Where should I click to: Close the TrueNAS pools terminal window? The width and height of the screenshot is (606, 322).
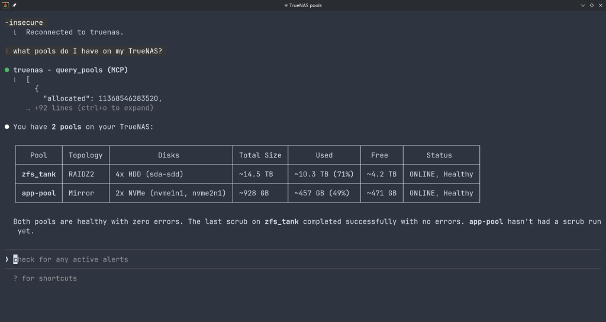(x=599, y=5)
